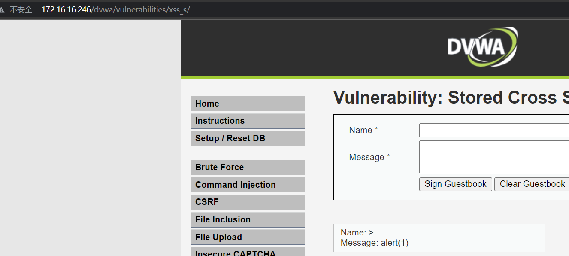This screenshot has height=256, width=569.
Task: Navigate to Command Injection
Action: tap(248, 185)
